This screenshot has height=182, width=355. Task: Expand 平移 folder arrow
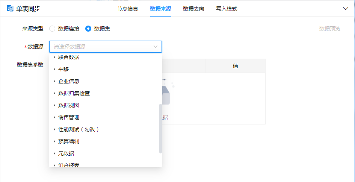54,69
